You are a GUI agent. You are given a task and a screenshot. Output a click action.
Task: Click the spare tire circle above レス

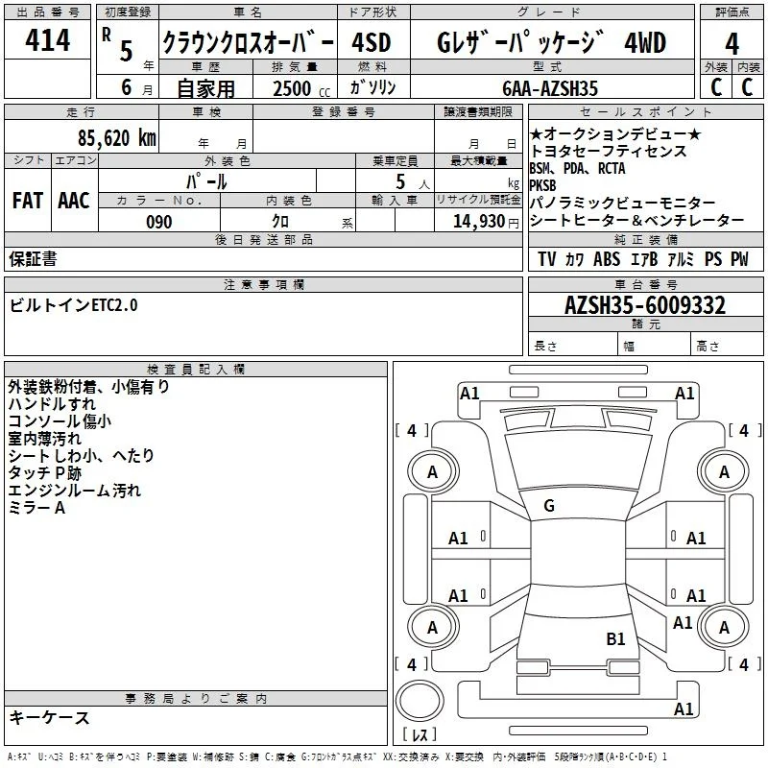pos(420,701)
